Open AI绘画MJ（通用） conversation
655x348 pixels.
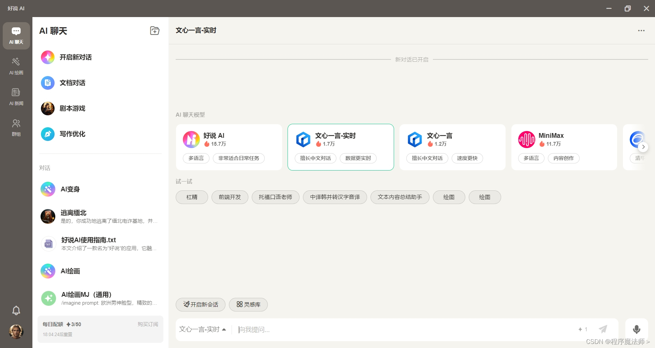[100, 299]
